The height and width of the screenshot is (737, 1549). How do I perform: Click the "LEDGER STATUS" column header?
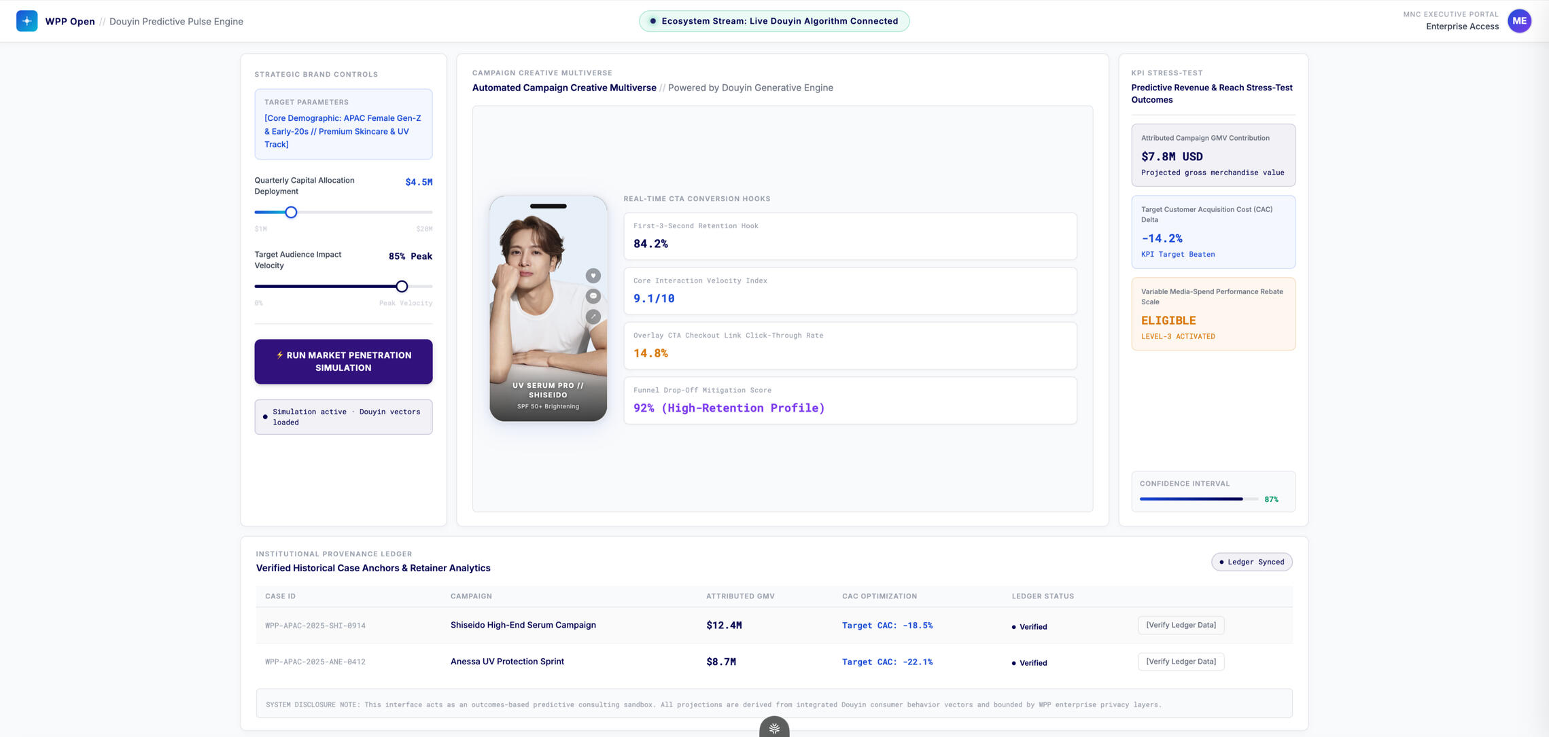click(x=1043, y=596)
